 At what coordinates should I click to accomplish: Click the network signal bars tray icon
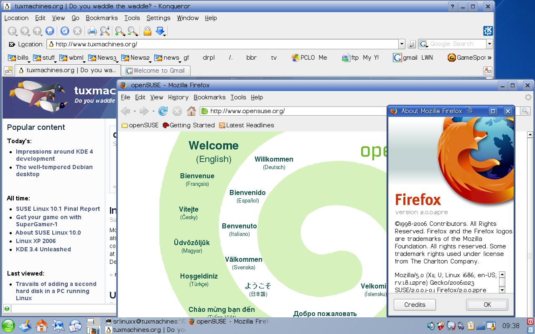[x=481, y=326]
